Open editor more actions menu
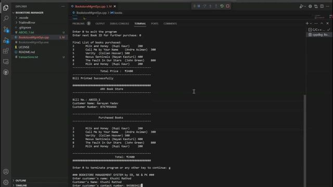333x187 pixels. pyautogui.click(x=328, y=6)
